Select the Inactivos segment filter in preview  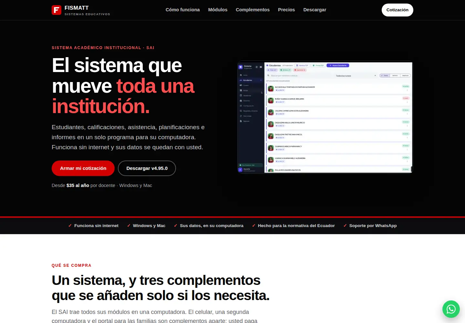[x=405, y=76]
